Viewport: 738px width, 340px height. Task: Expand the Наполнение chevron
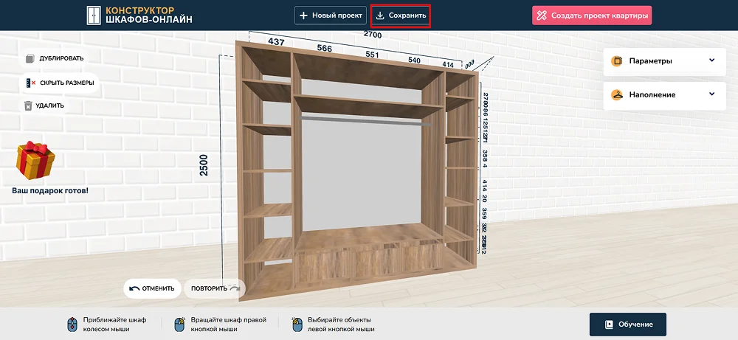point(711,94)
